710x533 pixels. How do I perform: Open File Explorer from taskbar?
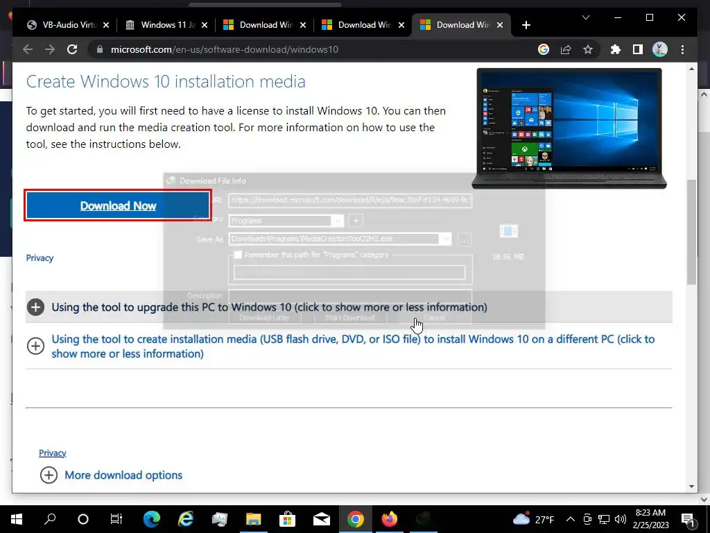tap(254, 519)
